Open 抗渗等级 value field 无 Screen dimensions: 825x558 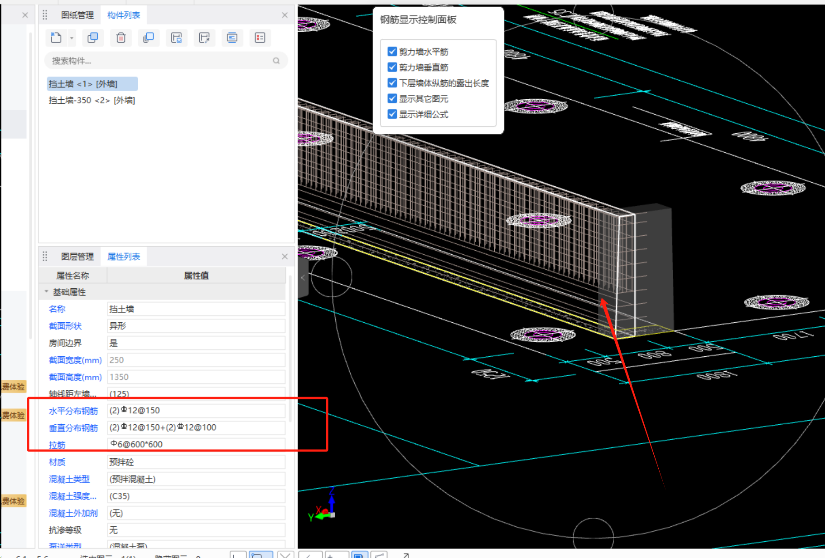(x=196, y=530)
